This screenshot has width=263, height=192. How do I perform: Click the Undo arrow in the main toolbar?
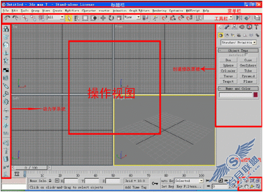pyautogui.click(x=7, y=18)
